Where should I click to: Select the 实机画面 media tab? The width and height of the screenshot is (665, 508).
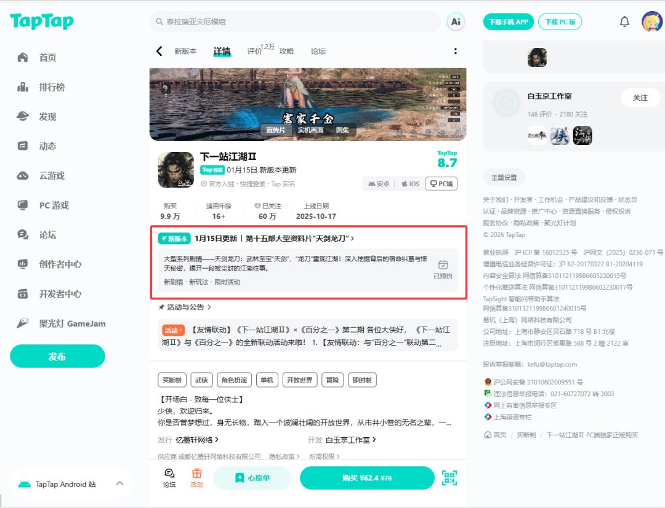pyautogui.click(x=310, y=130)
